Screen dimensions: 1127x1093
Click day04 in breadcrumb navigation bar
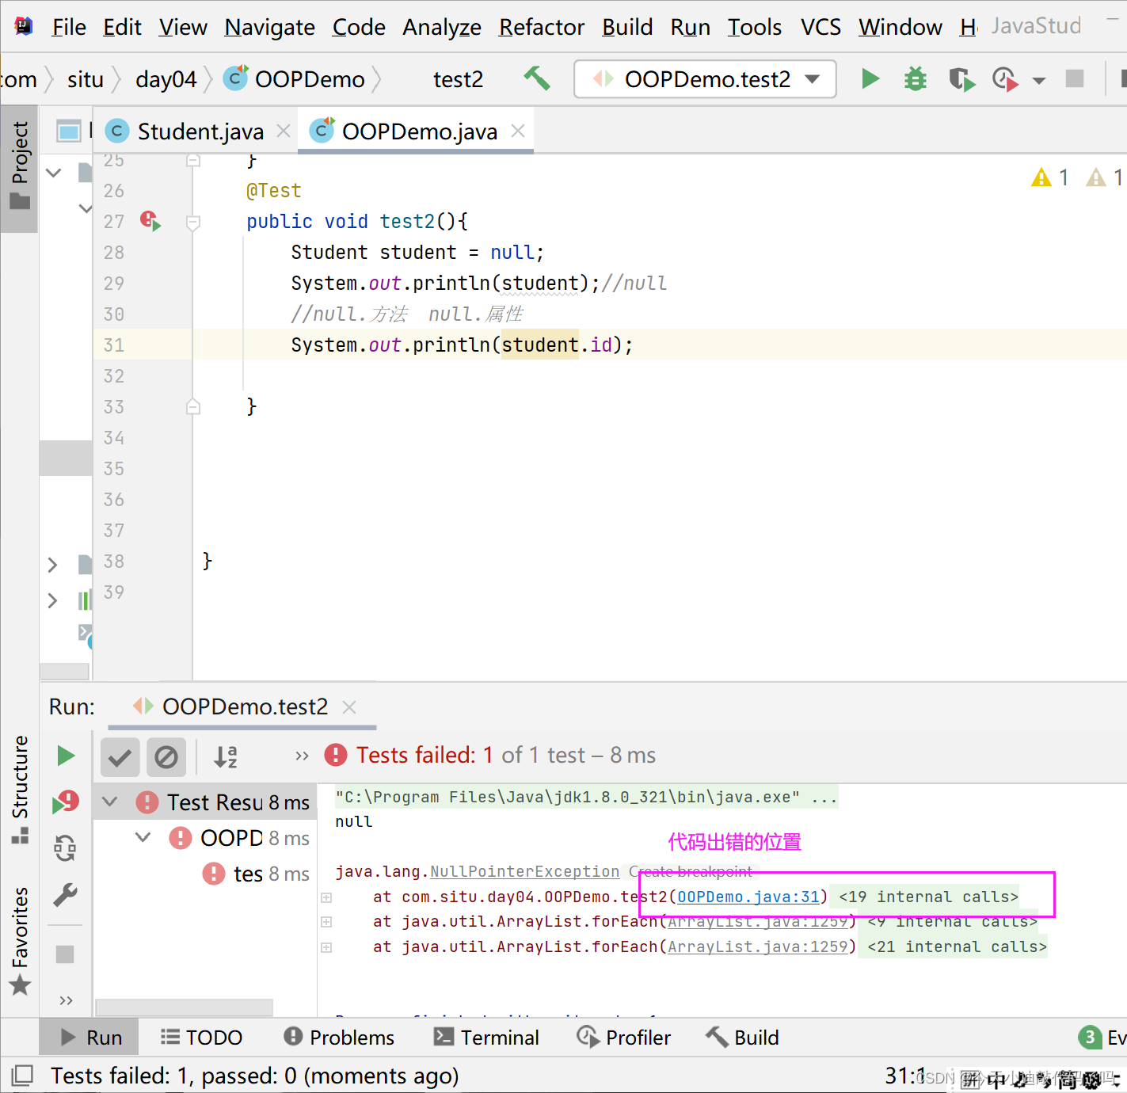tap(166, 79)
